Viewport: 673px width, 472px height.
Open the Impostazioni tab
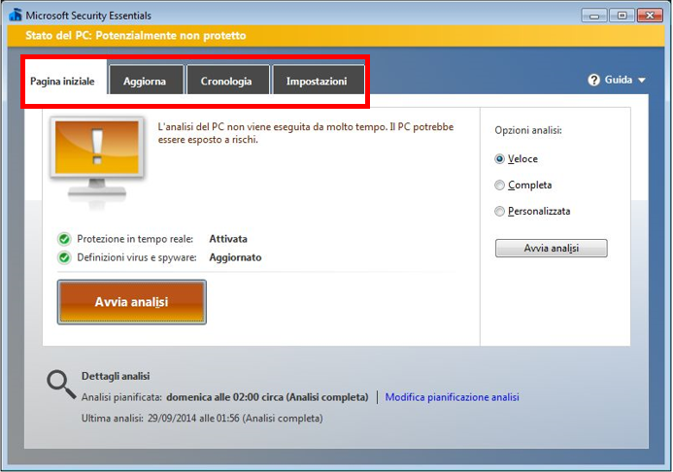pyautogui.click(x=318, y=80)
